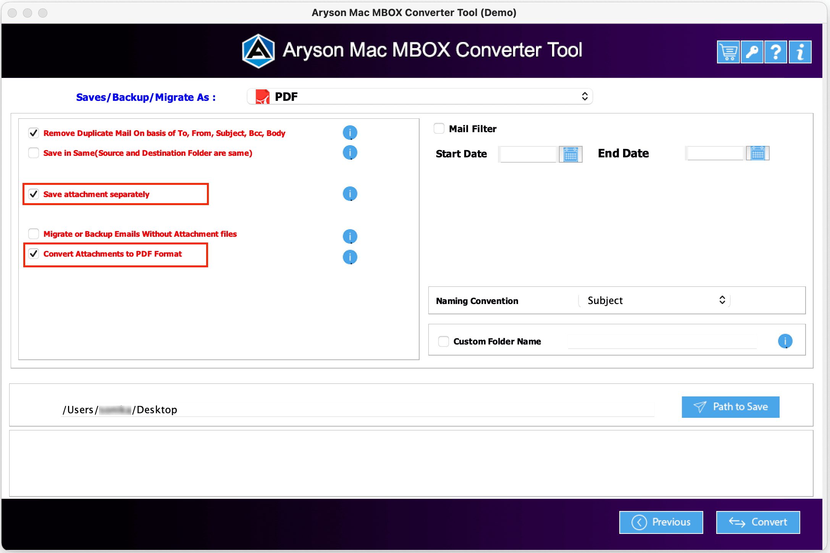Open the PDF save format dropdown
Viewport: 830px width, 553px height.
(x=420, y=97)
